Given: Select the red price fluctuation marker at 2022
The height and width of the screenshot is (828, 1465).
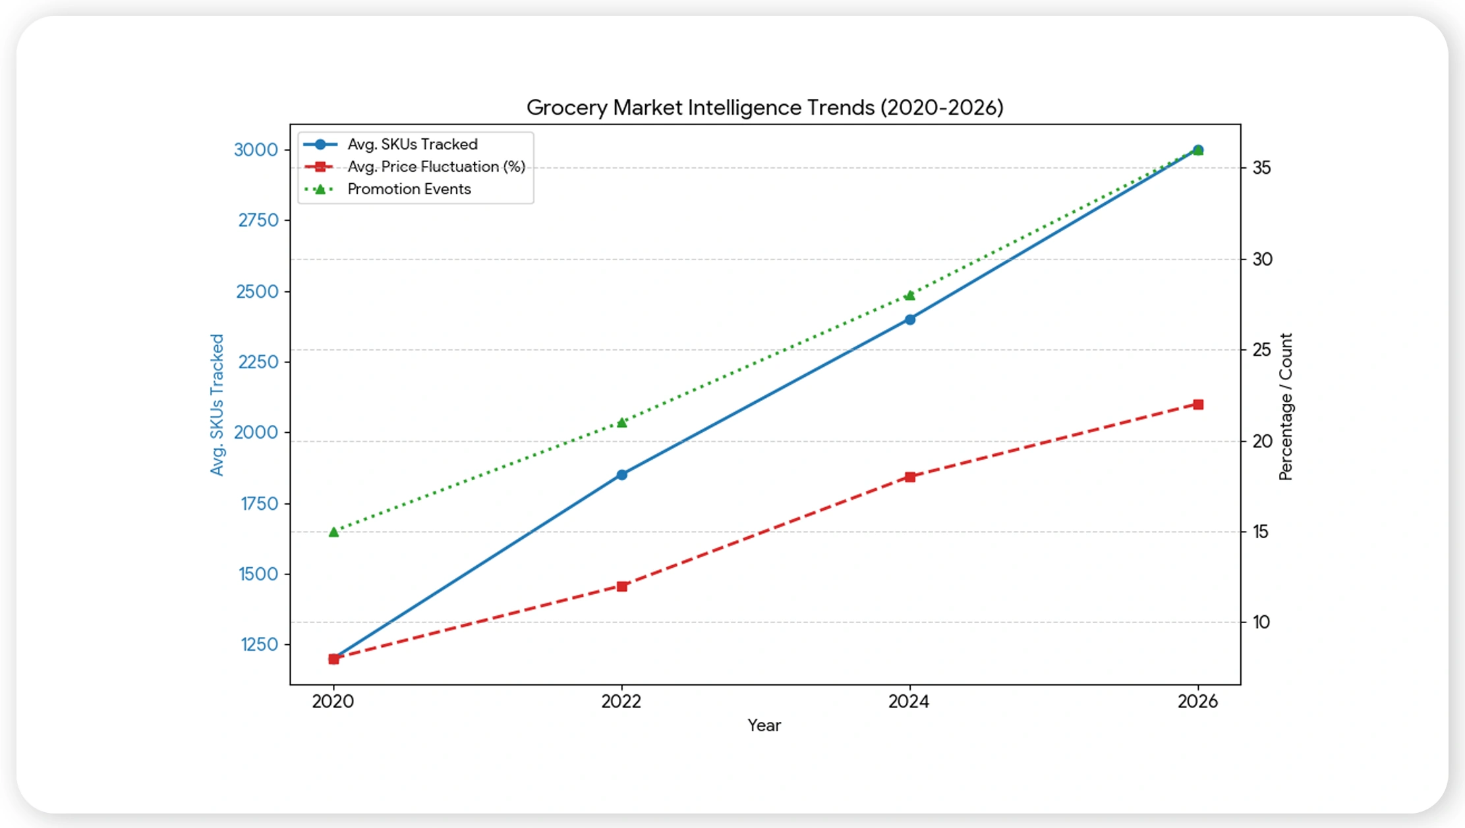Looking at the screenshot, I should (x=621, y=585).
